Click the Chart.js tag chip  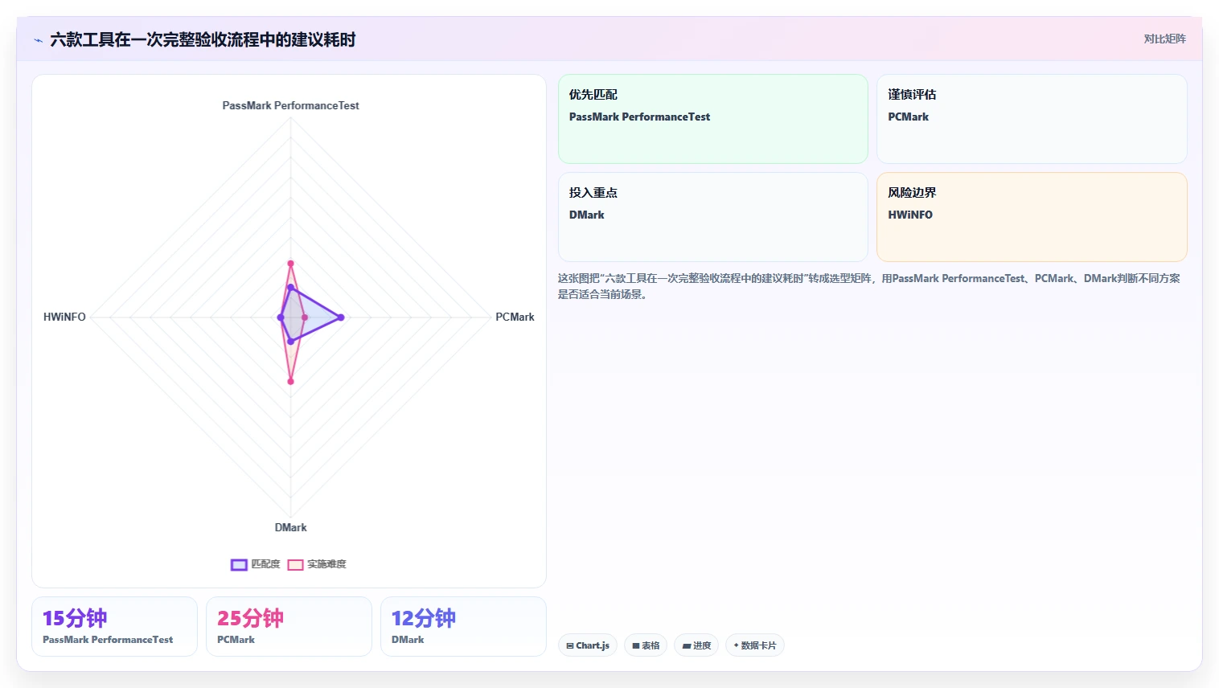(588, 645)
